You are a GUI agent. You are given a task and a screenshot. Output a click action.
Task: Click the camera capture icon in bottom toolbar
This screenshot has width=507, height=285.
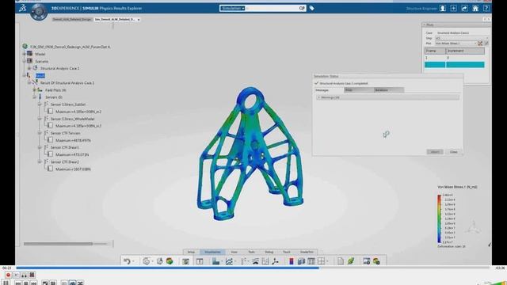pos(185,261)
